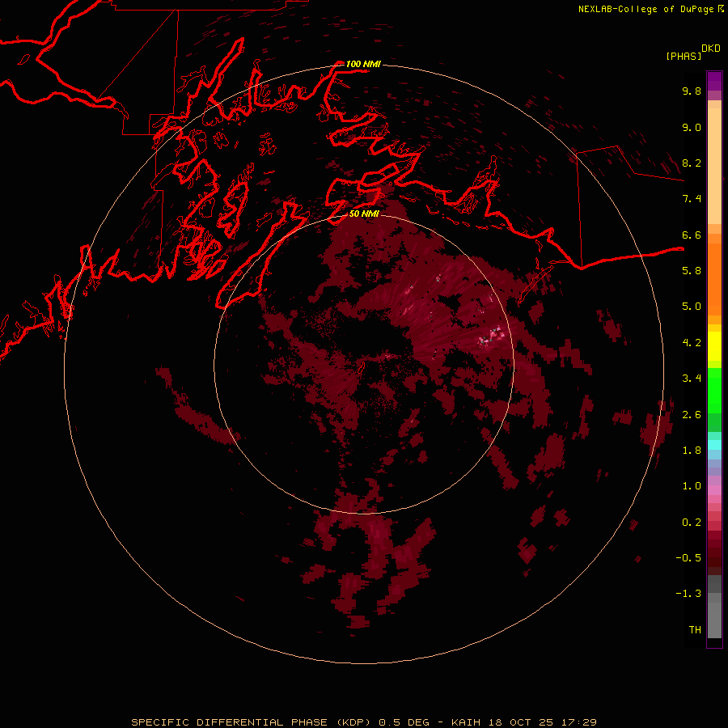This screenshot has width=728, height=728.
Task: Click the 3.4 scale value label
Action: [x=692, y=379]
